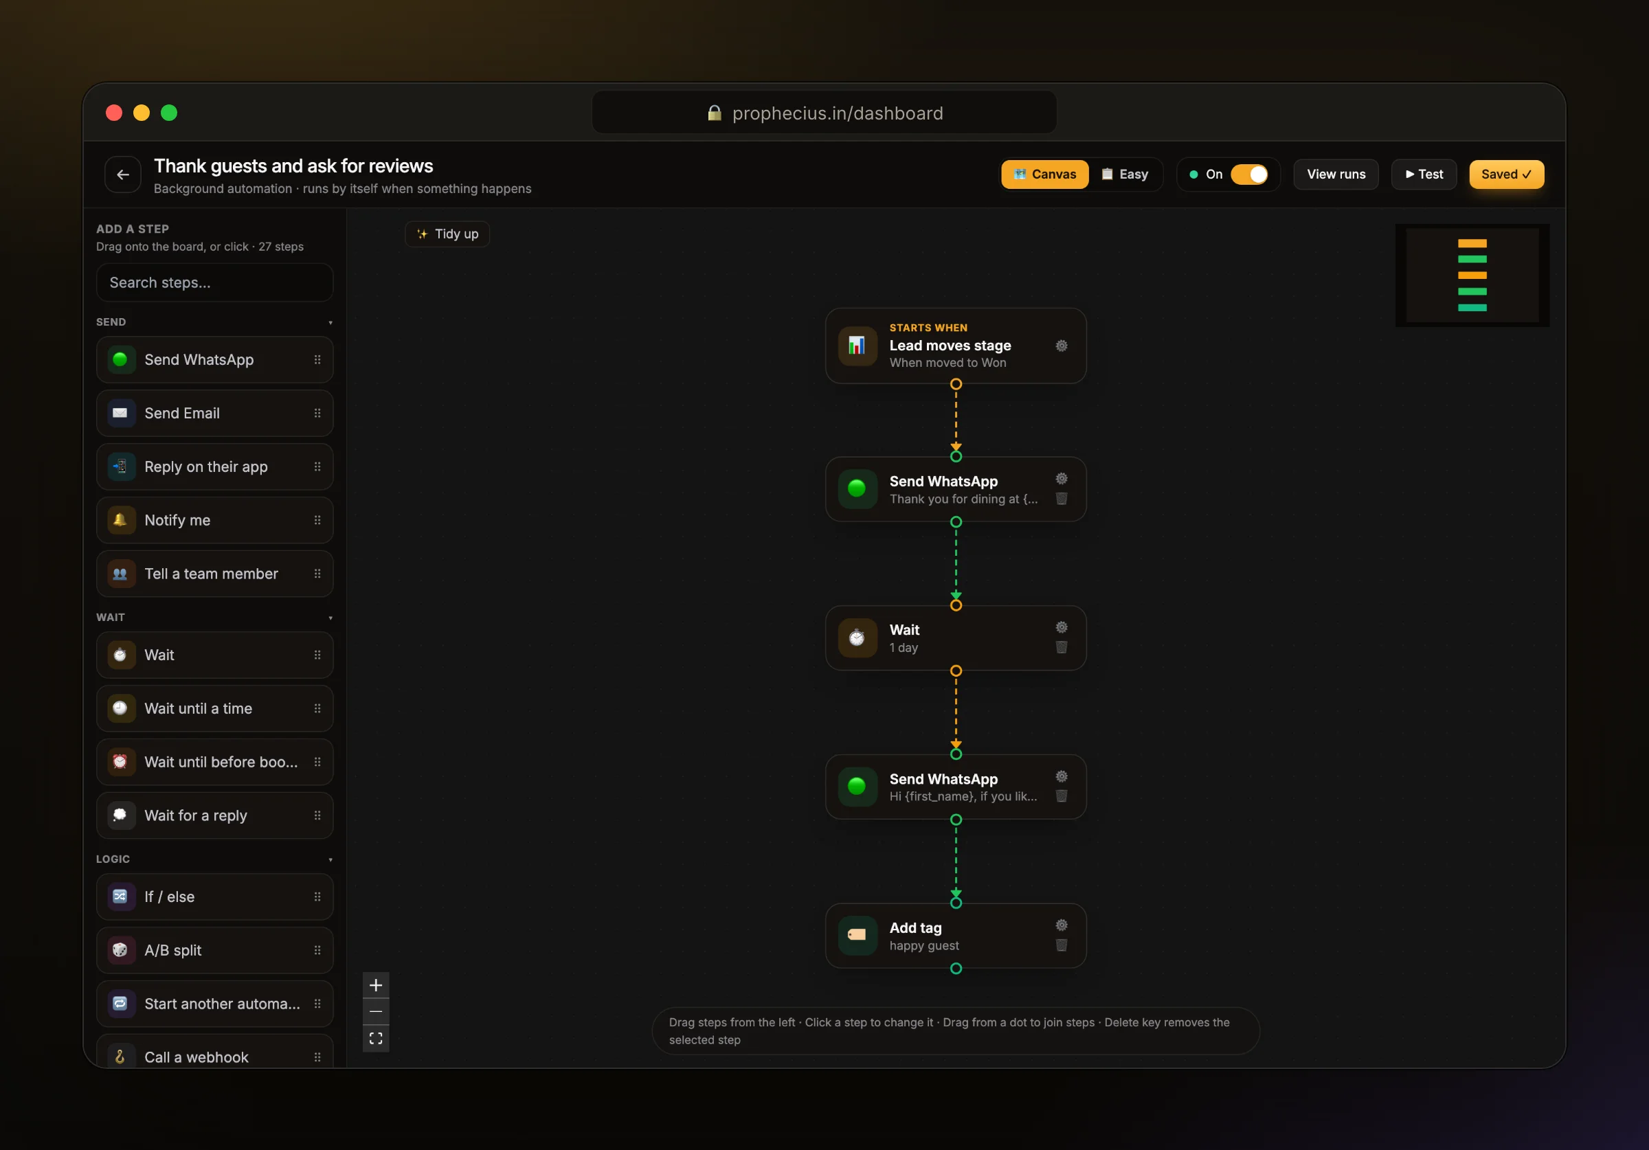This screenshot has height=1150, width=1649.
Task: Click the back arrow button
Action: click(x=123, y=174)
